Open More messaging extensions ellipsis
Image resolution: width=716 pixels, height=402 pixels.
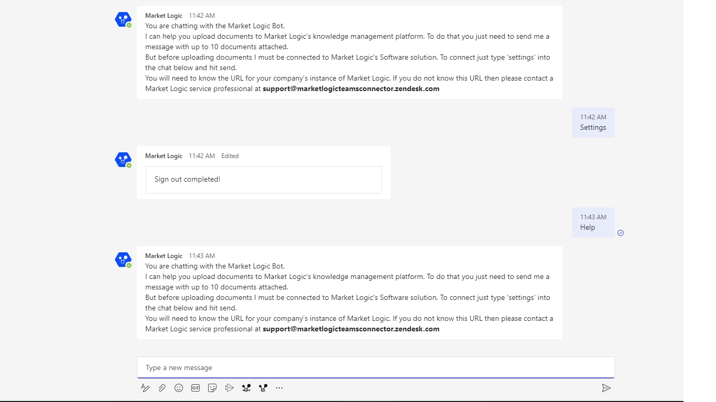coord(279,388)
